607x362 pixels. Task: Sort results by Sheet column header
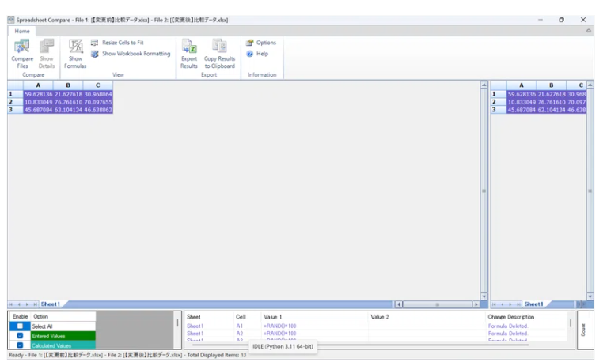click(209, 317)
